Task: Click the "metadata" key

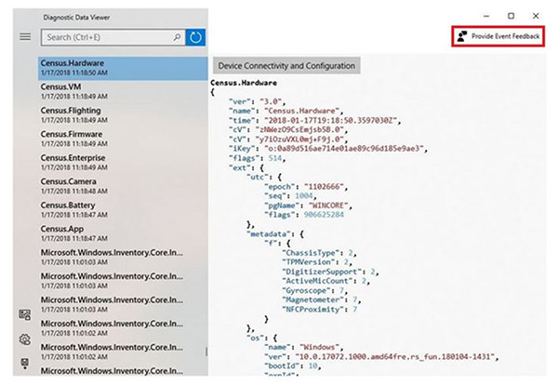Action: [x=271, y=233]
